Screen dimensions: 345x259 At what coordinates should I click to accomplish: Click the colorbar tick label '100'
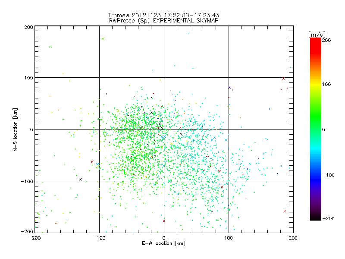(x=326, y=84)
